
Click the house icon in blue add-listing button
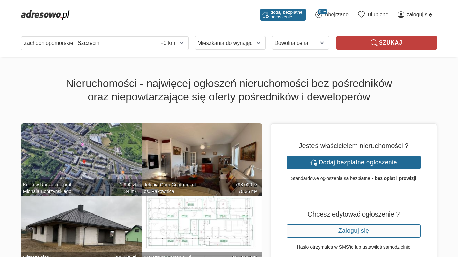314,162
